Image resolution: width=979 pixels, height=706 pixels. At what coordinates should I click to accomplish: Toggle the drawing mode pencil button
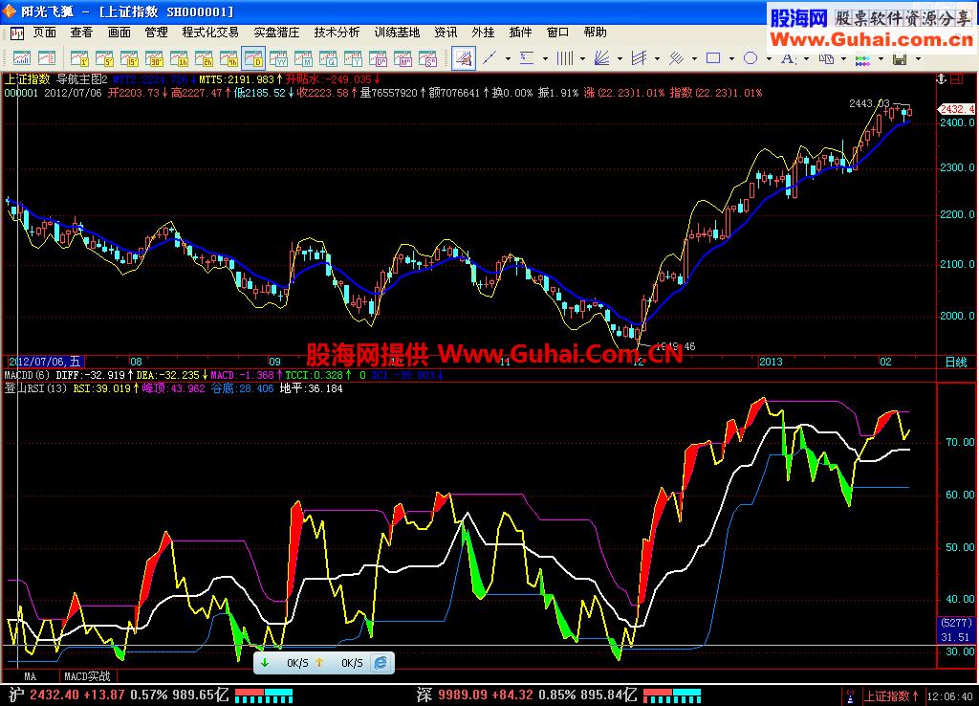pos(463,58)
